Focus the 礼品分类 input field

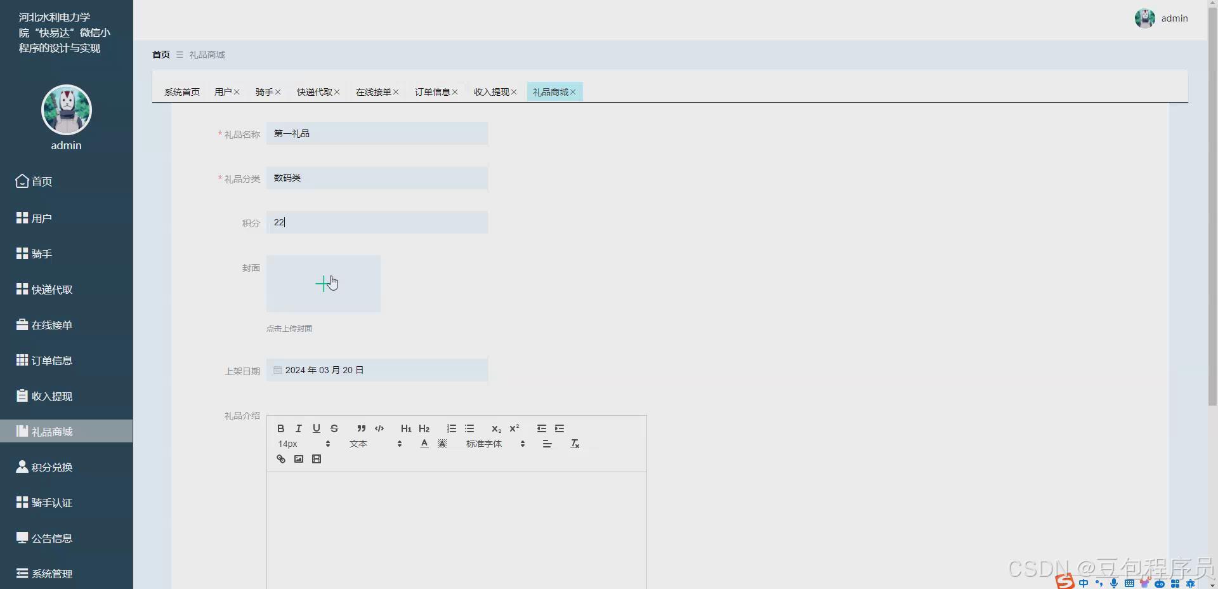[x=377, y=178]
